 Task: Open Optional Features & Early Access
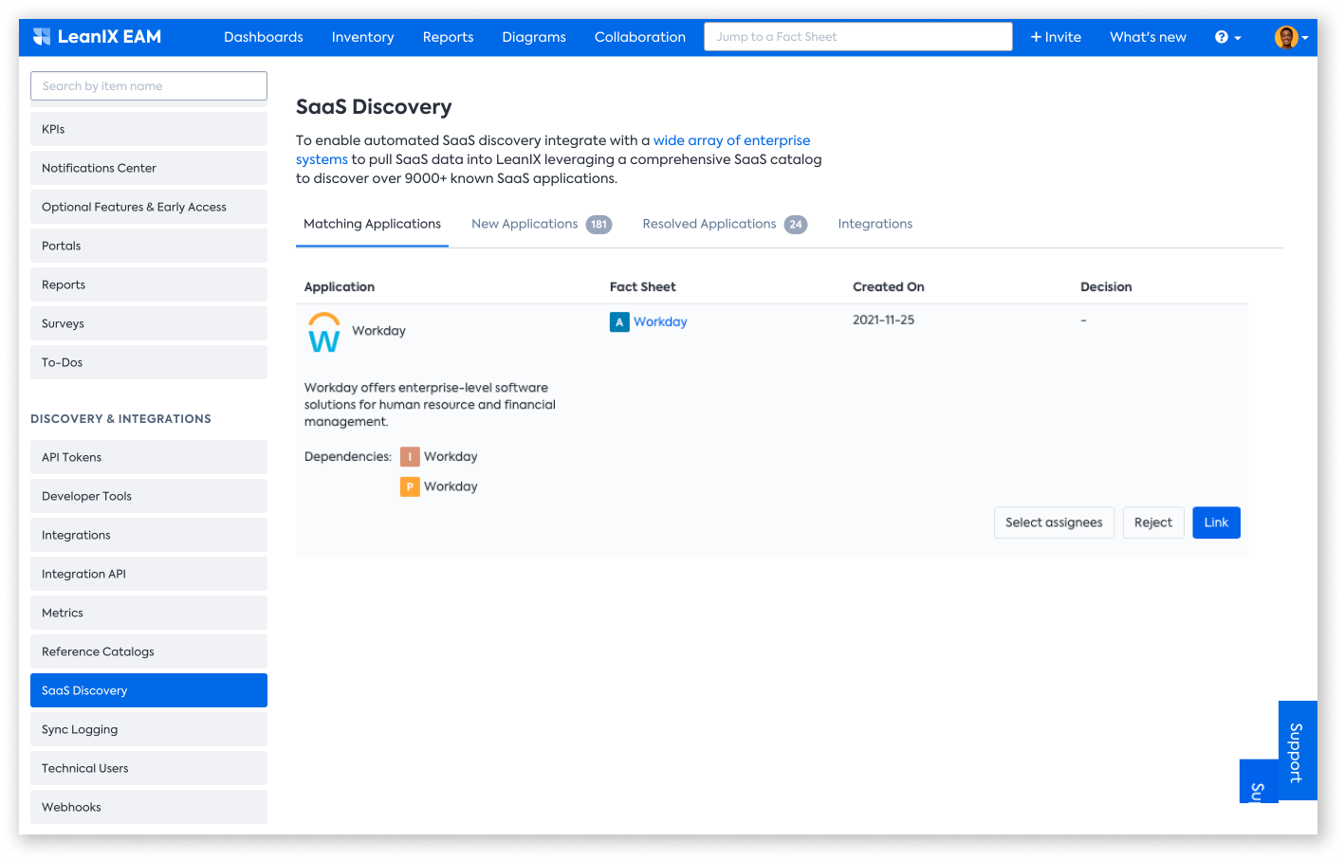point(149,207)
